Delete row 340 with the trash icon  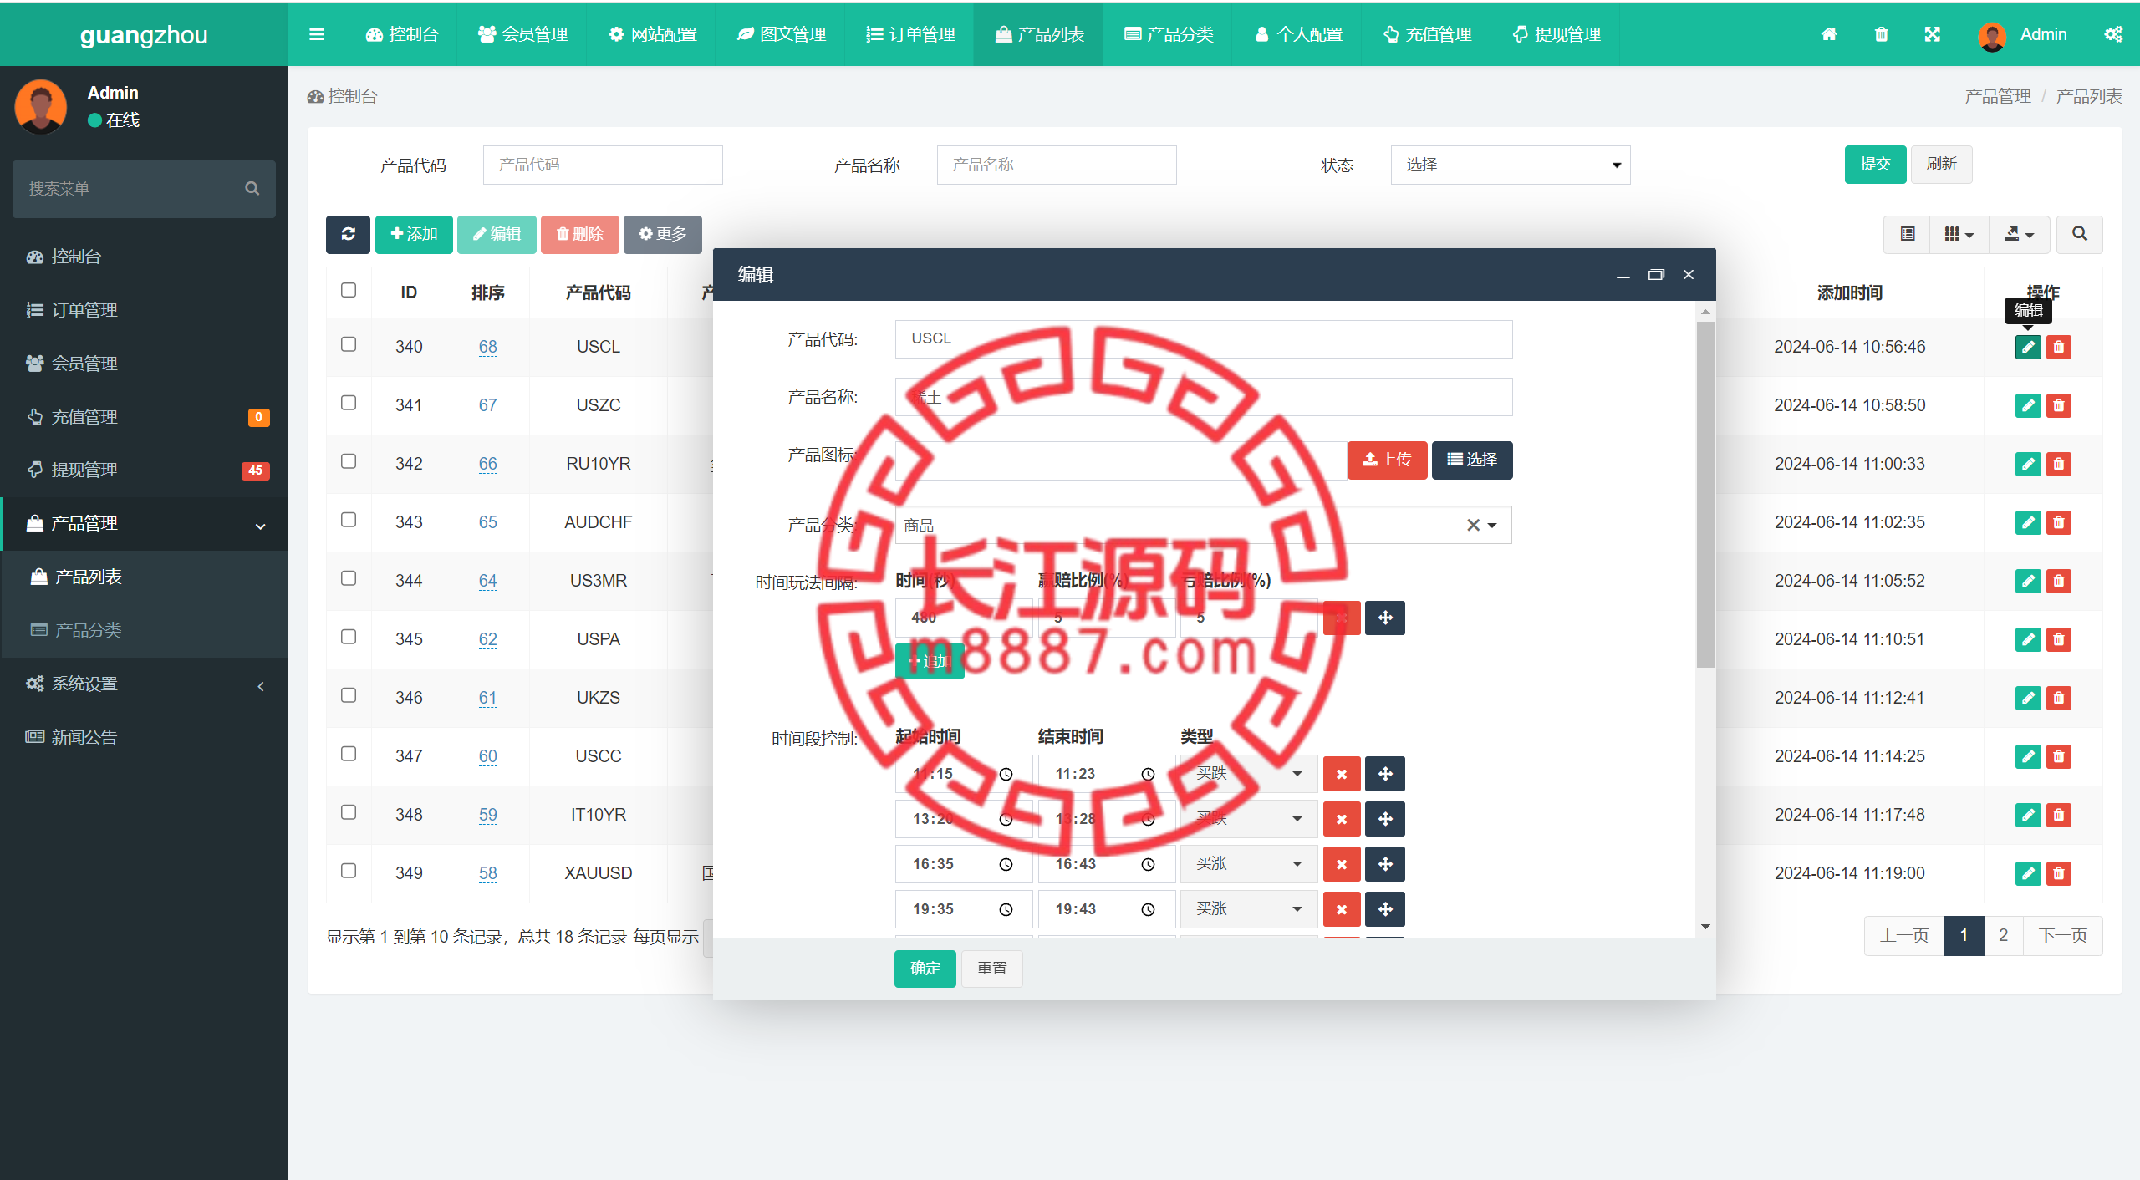tap(2059, 347)
